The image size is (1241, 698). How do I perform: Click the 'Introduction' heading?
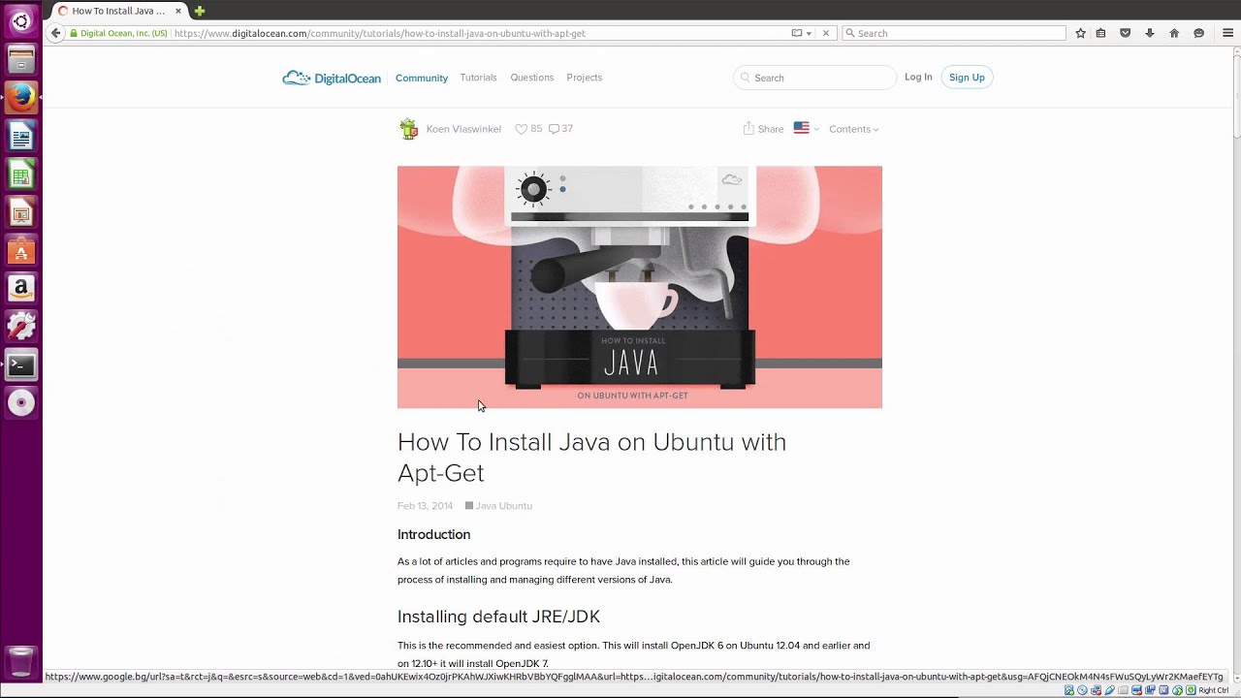click(x=433, y=534)
